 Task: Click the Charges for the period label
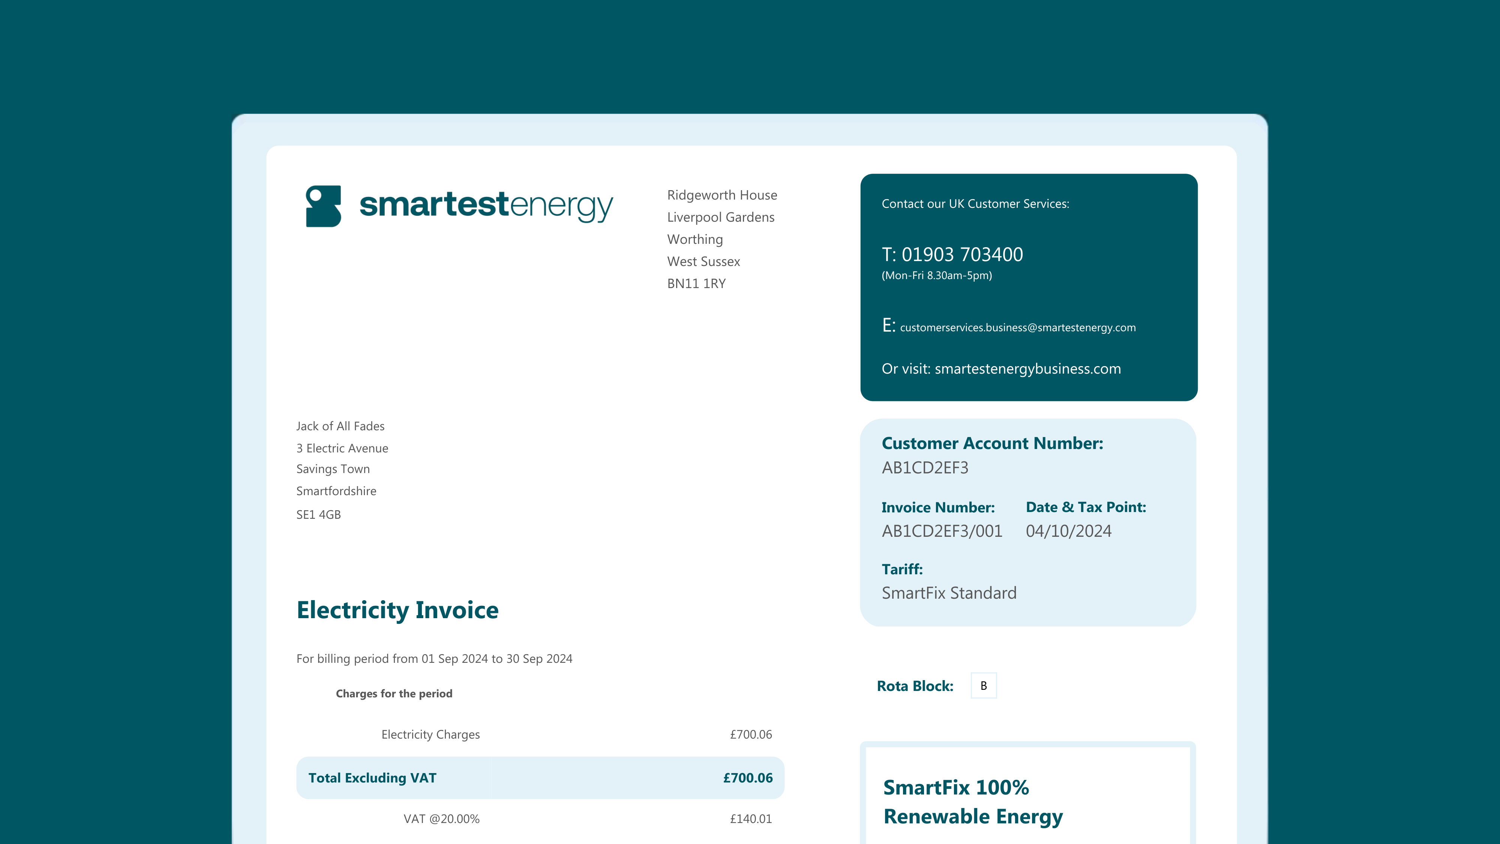click(x=394, y=694)
